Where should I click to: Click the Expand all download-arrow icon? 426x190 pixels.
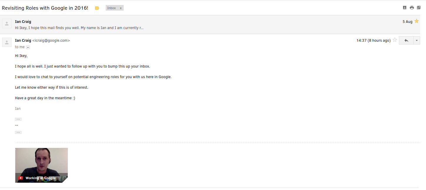tap(405, 8)
